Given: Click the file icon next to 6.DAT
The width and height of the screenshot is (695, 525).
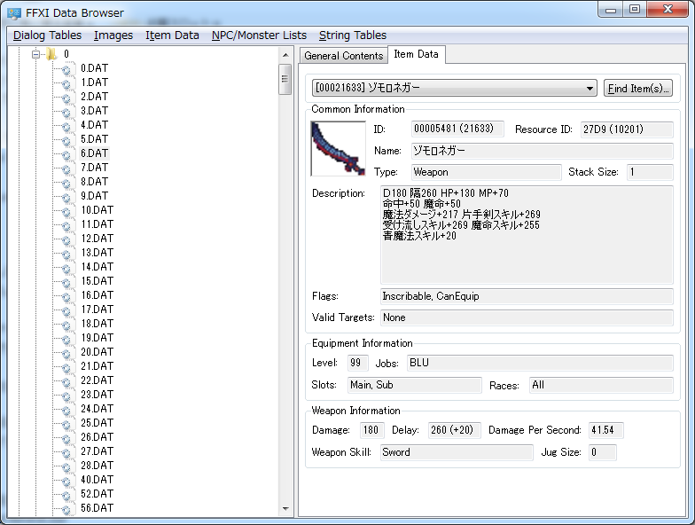Looking at the screenshot, I should point(66,154).
